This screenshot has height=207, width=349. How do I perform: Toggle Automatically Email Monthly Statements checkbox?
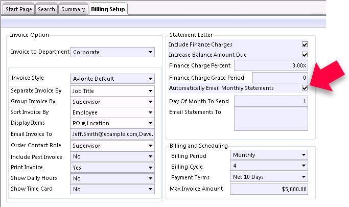[305, 88]
